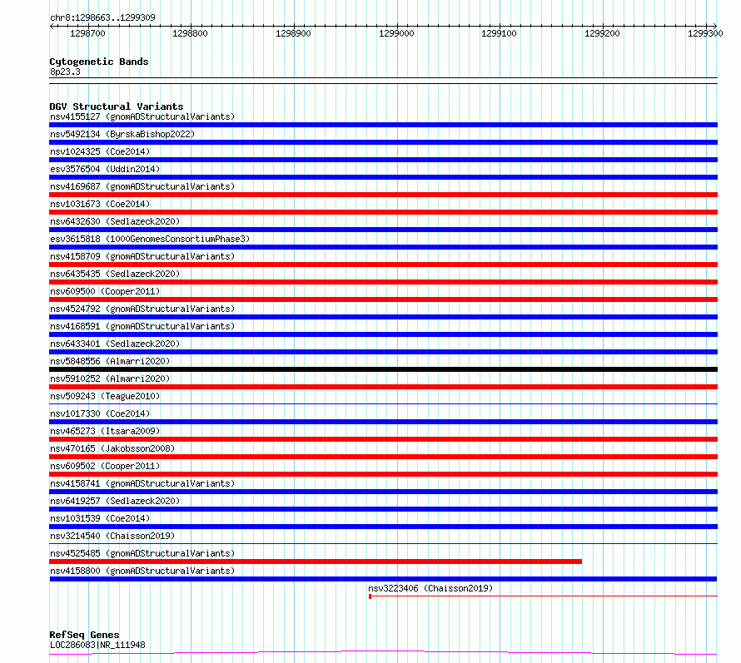Screen dimensions: 741x663
Task: Click the DGV Structural Variants track title
Action: tap(117, 106)
